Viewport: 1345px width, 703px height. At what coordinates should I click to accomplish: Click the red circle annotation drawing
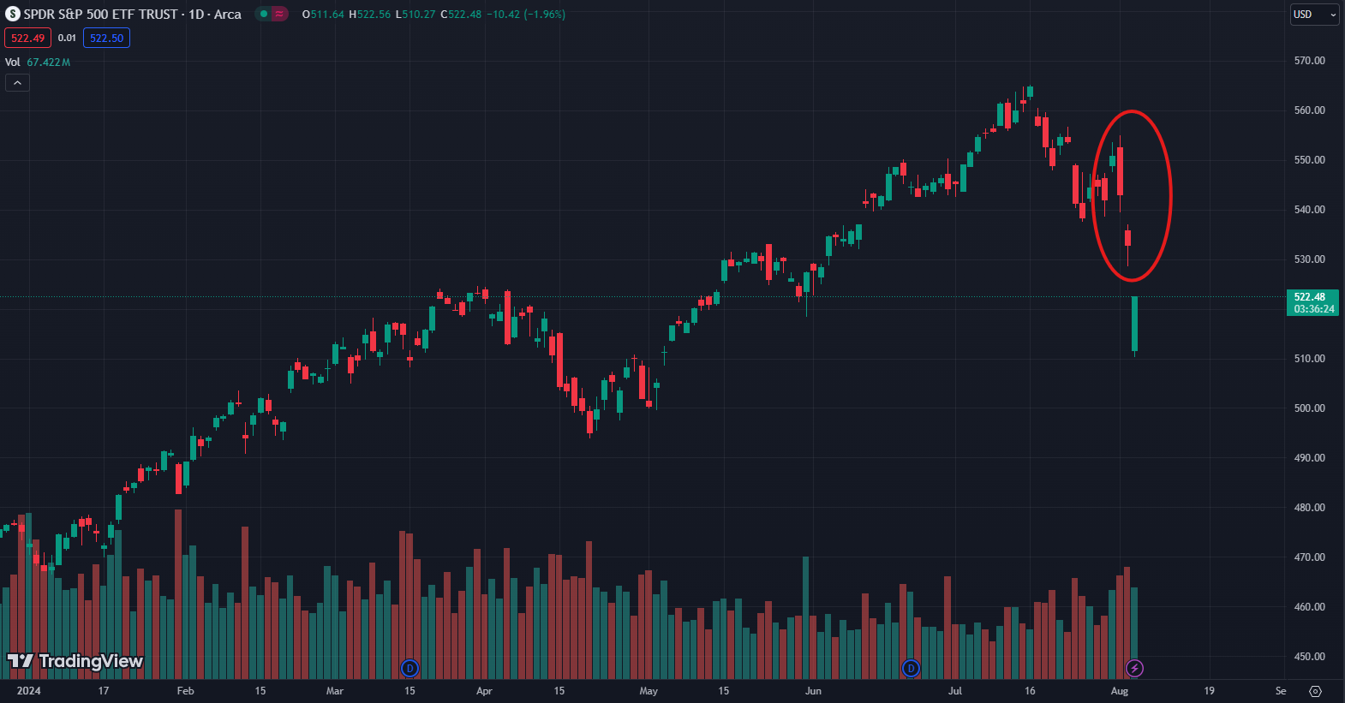[x=1170, y=195]
